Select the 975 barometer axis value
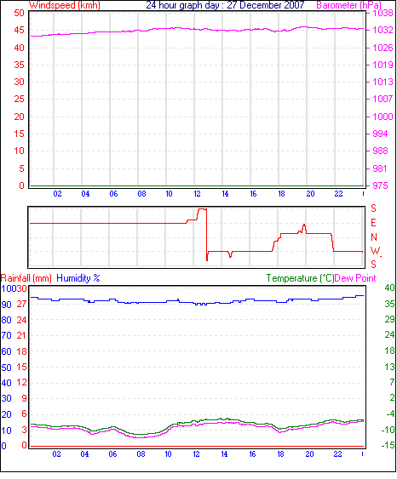397x479 pixels. click(380, 185)
